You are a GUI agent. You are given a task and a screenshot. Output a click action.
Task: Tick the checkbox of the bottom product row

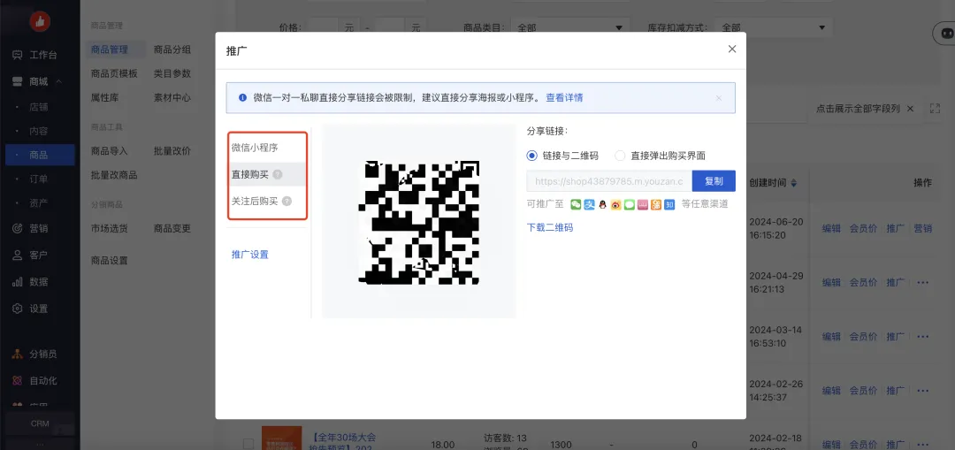coord(248,444)
